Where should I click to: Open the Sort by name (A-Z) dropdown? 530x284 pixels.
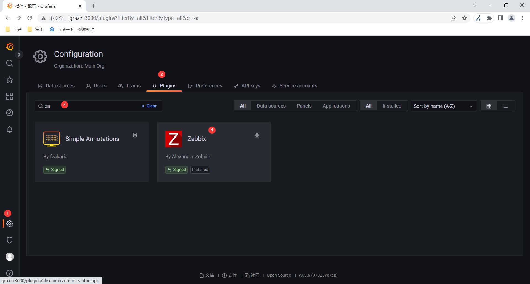coord(444,106)
